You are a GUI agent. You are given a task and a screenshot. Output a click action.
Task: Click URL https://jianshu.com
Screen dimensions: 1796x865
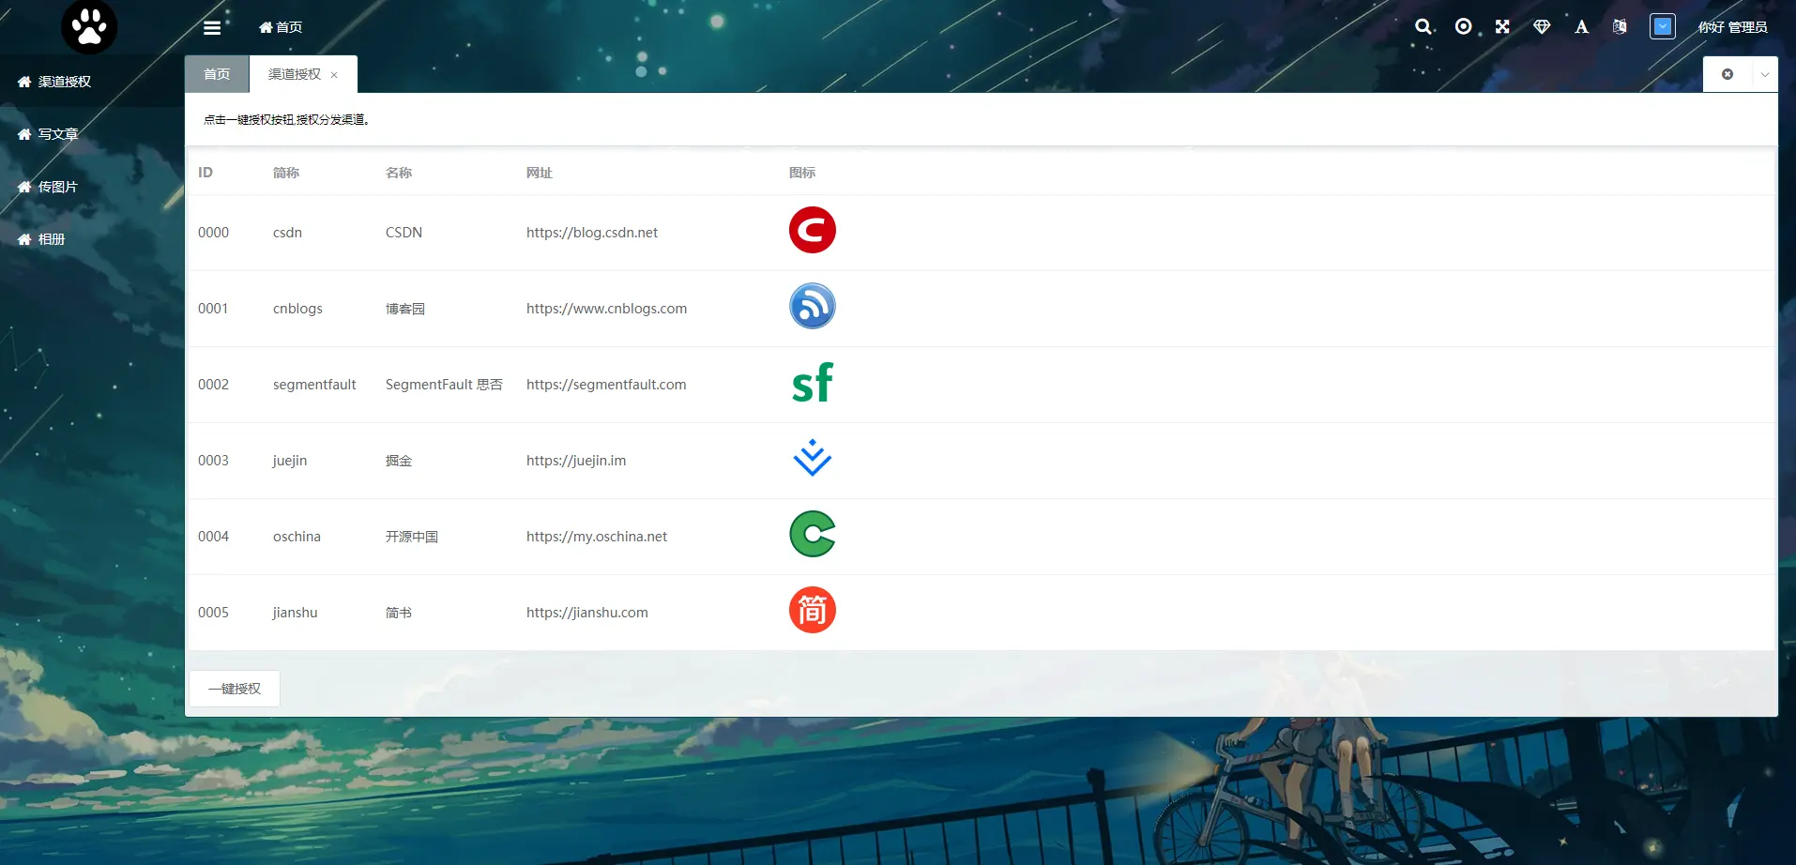pos(587,613)
